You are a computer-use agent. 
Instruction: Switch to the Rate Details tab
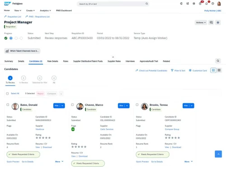53,61
